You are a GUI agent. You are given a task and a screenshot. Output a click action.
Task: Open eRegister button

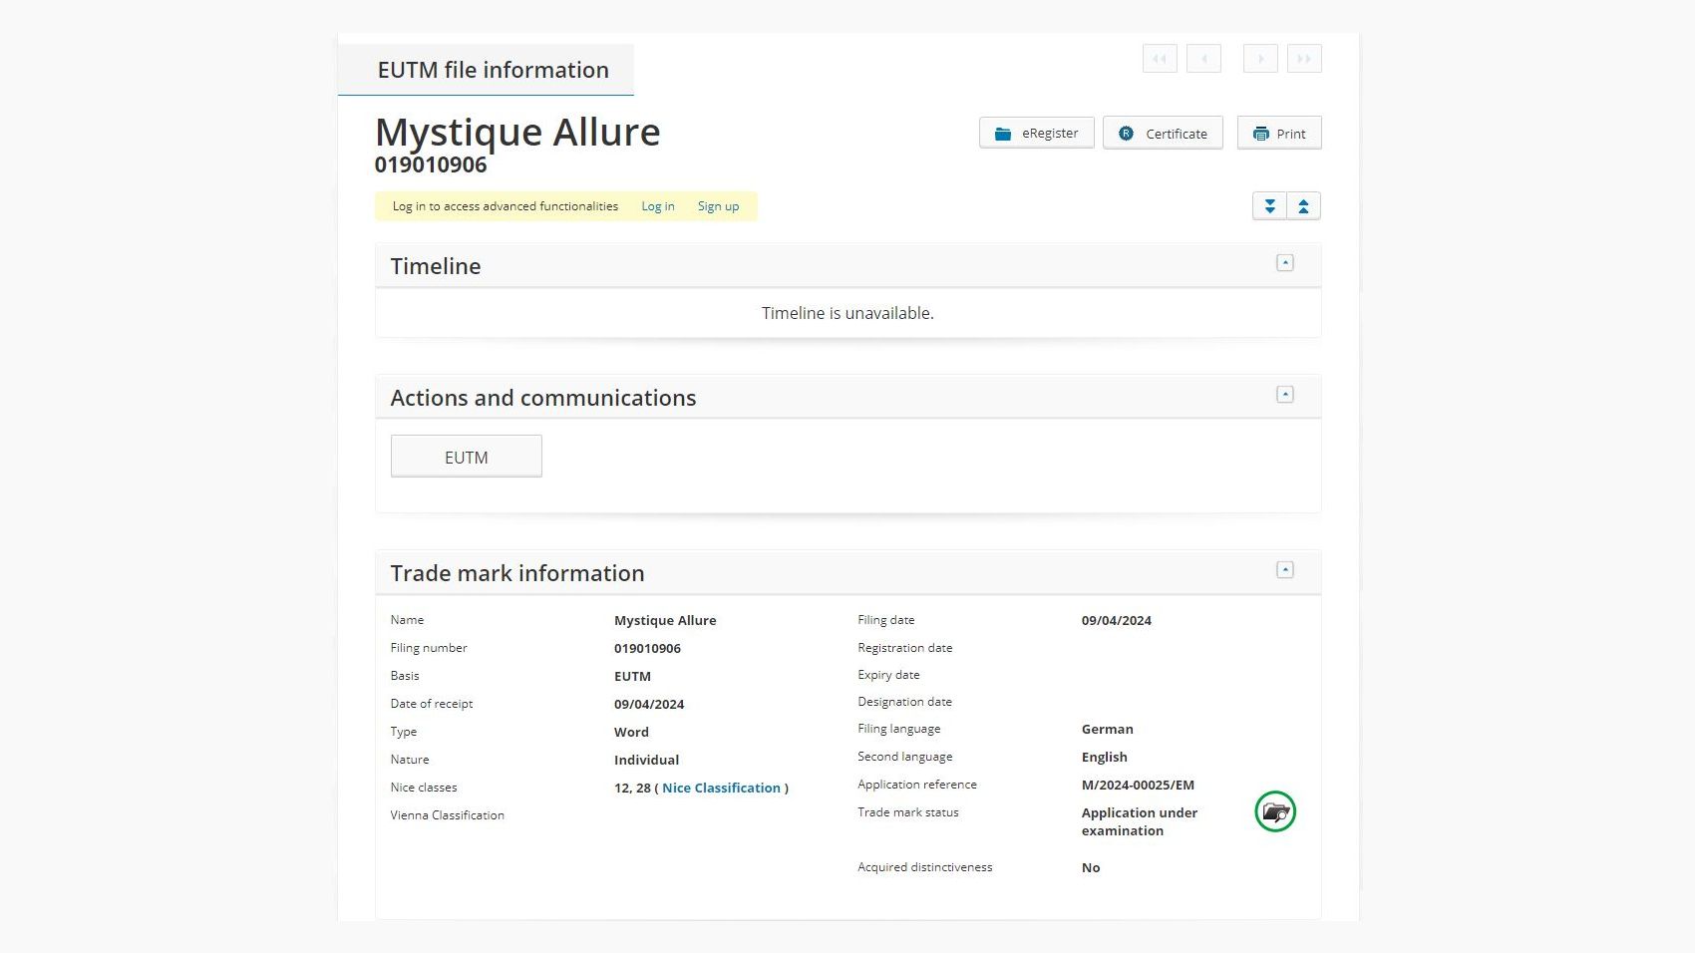1037,133
